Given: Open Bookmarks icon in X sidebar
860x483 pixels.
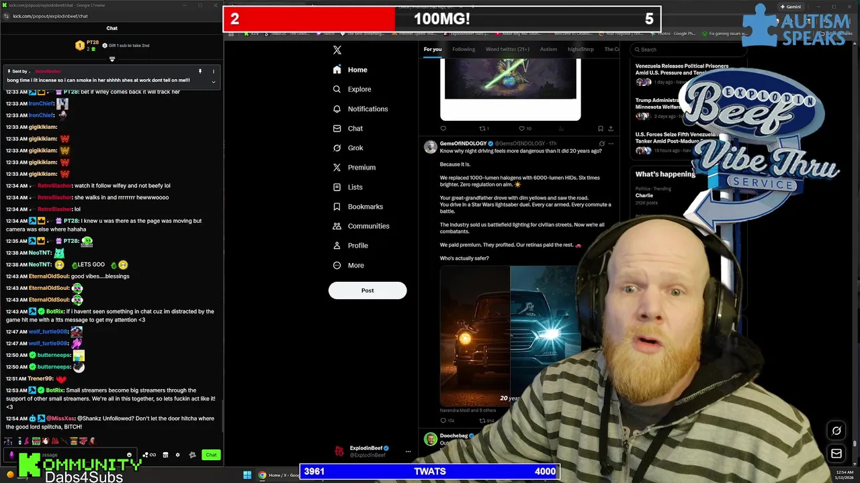Looking at the screenshot, I should [x=337, y=207].
